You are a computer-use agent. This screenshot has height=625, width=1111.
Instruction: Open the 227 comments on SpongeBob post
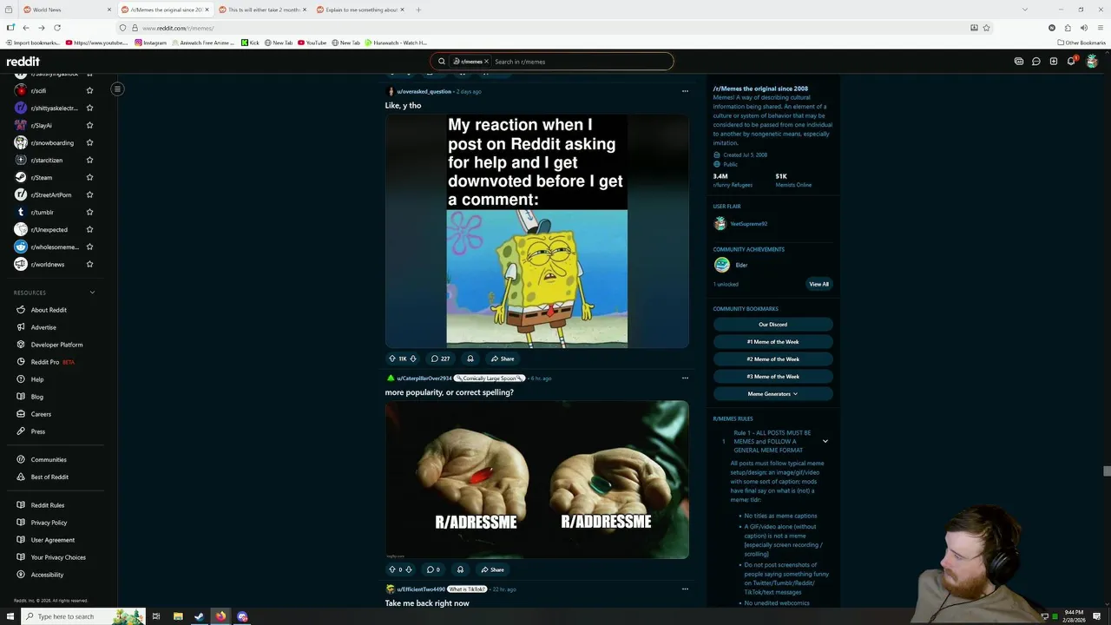[440, 359]
